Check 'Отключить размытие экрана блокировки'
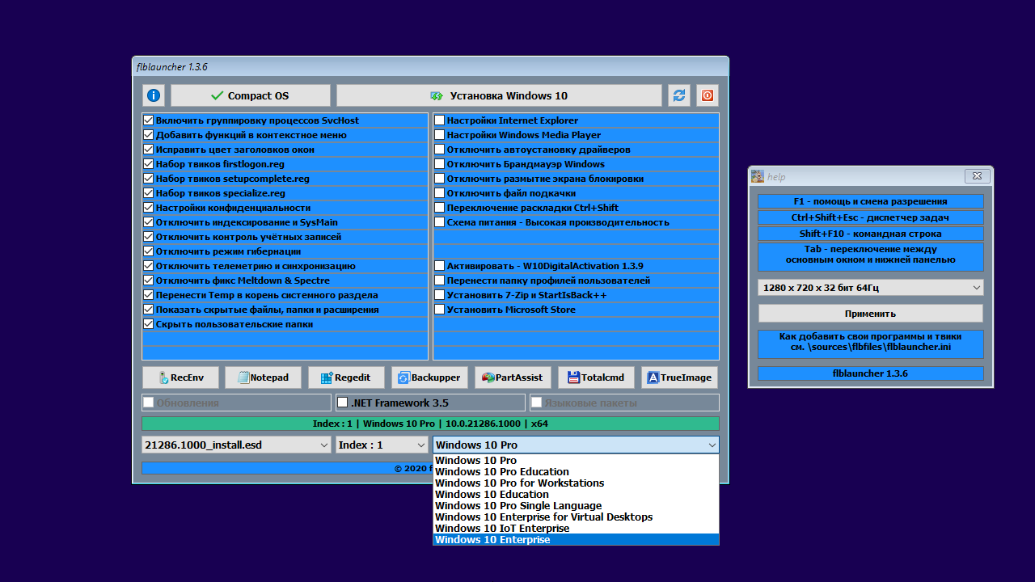 point(440,179)
